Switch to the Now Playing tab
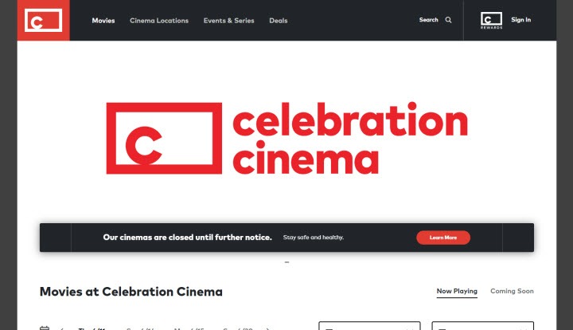Image resolution: width=573 pixels, height=330 pixels. [457, 291]
